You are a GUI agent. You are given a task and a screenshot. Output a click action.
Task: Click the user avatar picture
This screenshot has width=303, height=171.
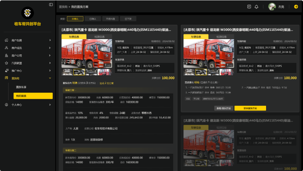tap(272, 7)
